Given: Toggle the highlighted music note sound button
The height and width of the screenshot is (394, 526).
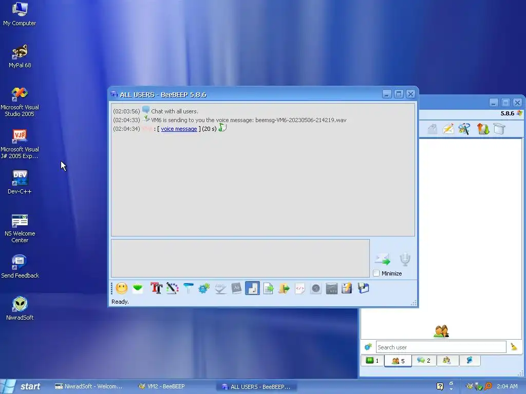Looking at the screenshot, I should click(x=252, y=288).
